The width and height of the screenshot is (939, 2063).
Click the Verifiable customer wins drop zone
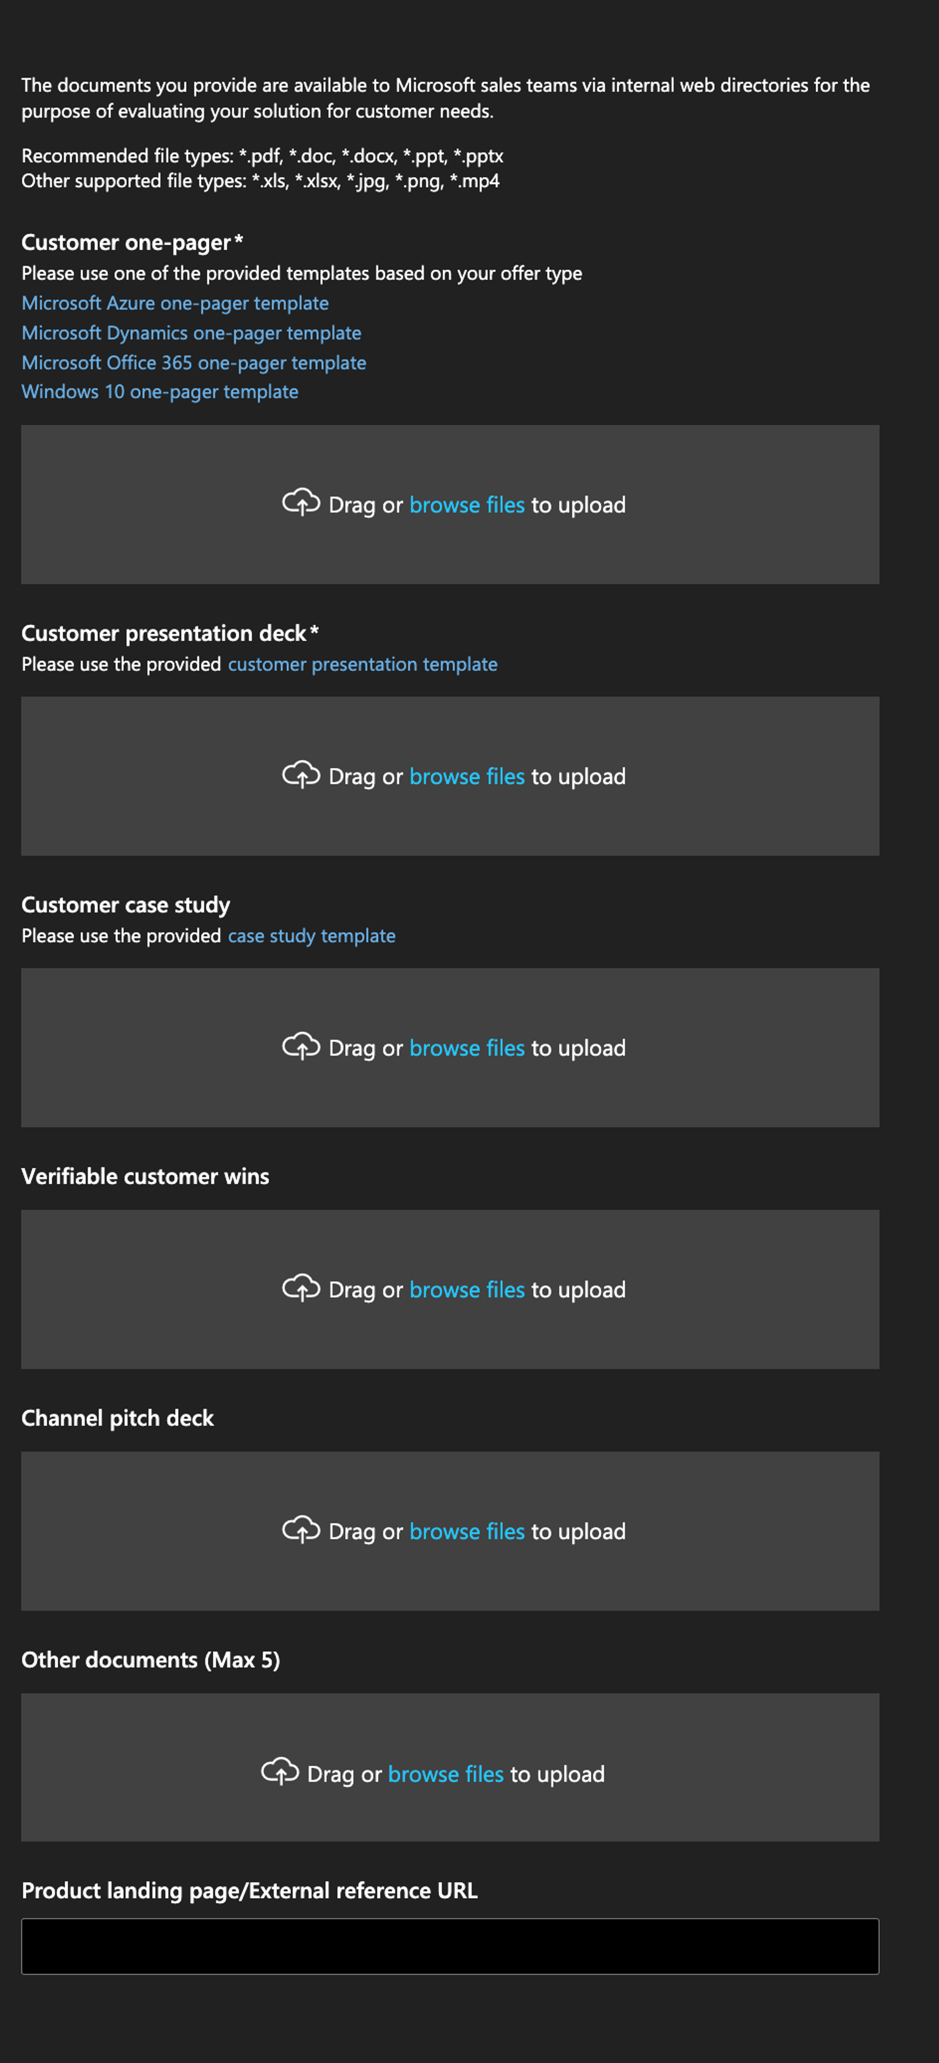pyautogui.click(x=450, y=1289)
